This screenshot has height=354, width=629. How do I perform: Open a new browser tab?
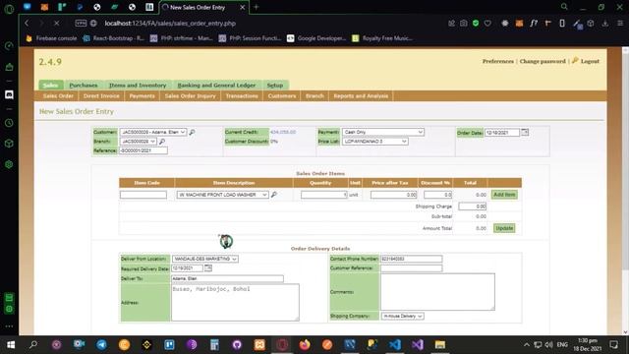click(x=256, y=7)
